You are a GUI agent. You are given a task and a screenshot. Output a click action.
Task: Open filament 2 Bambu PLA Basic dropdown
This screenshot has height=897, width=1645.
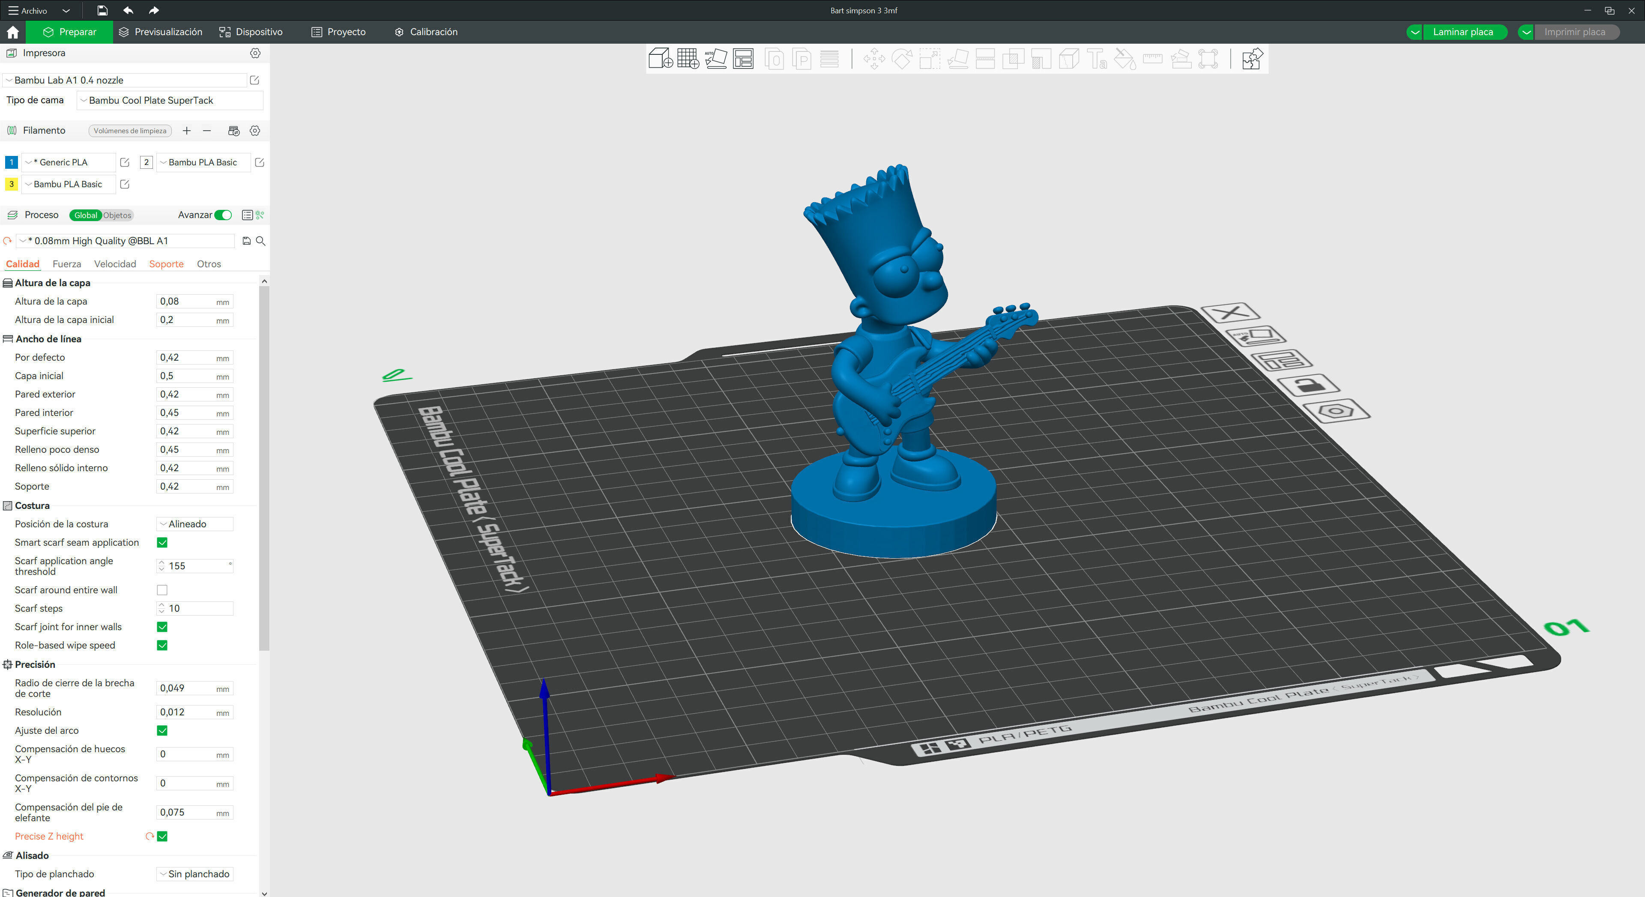coord(203,162)
